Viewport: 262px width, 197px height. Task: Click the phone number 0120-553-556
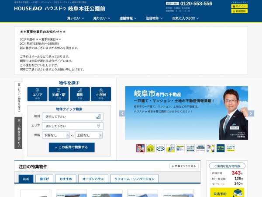(196, 4)
